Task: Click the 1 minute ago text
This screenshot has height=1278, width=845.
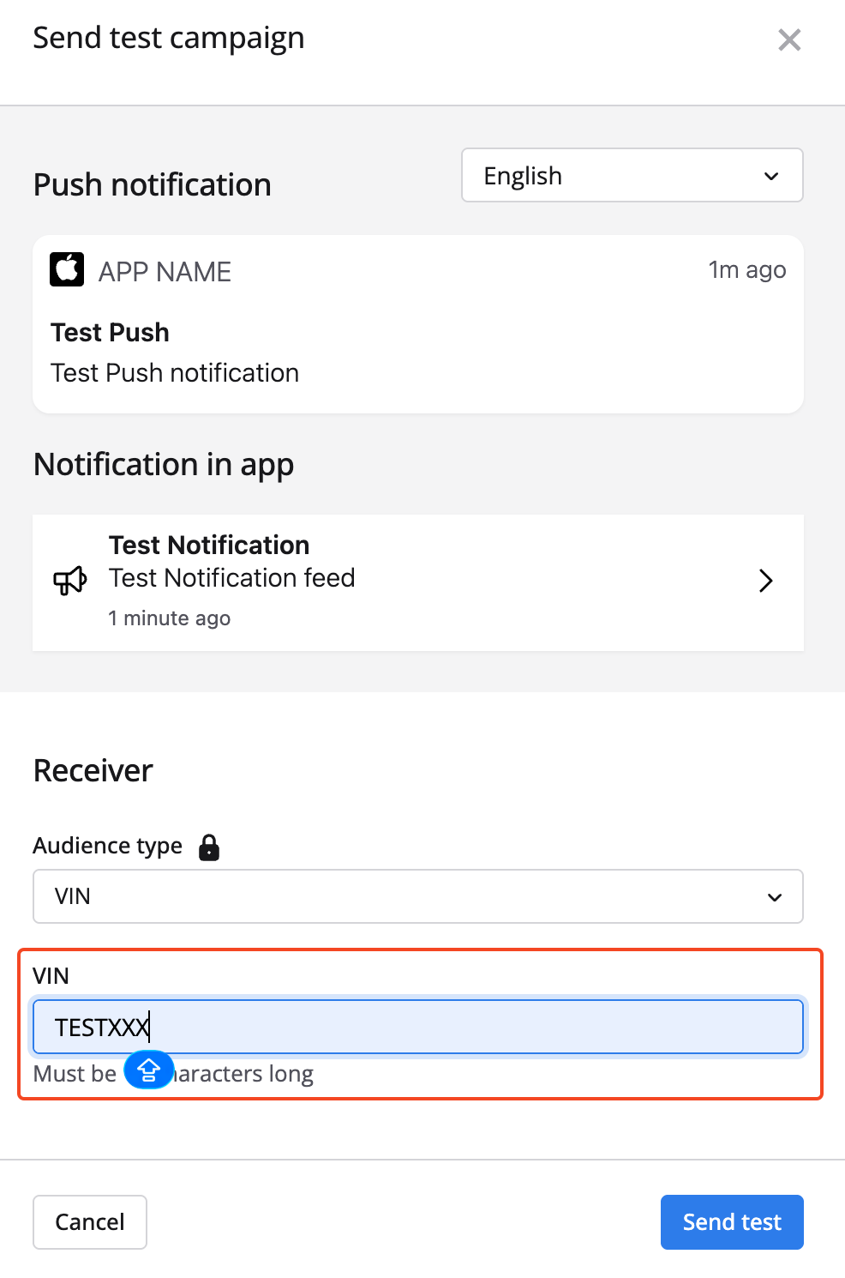Action: (x=170, y=618)
